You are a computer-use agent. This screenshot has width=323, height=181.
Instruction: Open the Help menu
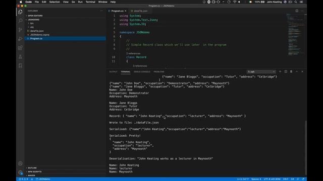coord(113,2)
